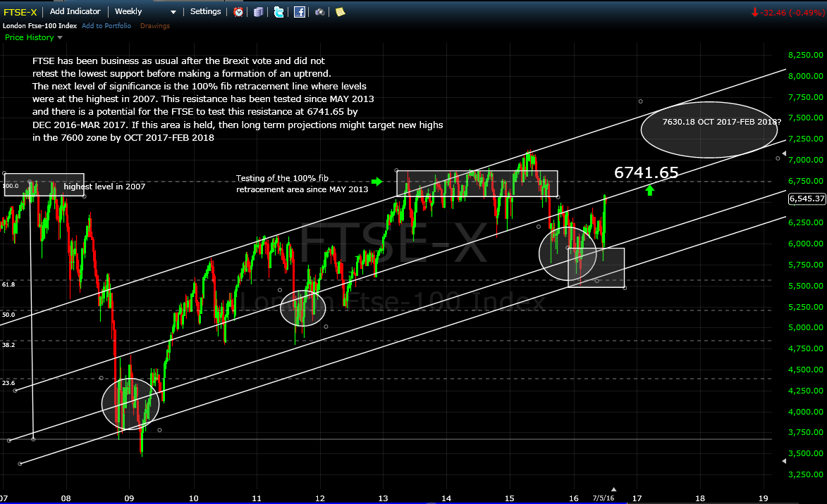Click Add Indicator in the toolbar
This screenshot has height=504, width=827.
[x=75, y=11]
